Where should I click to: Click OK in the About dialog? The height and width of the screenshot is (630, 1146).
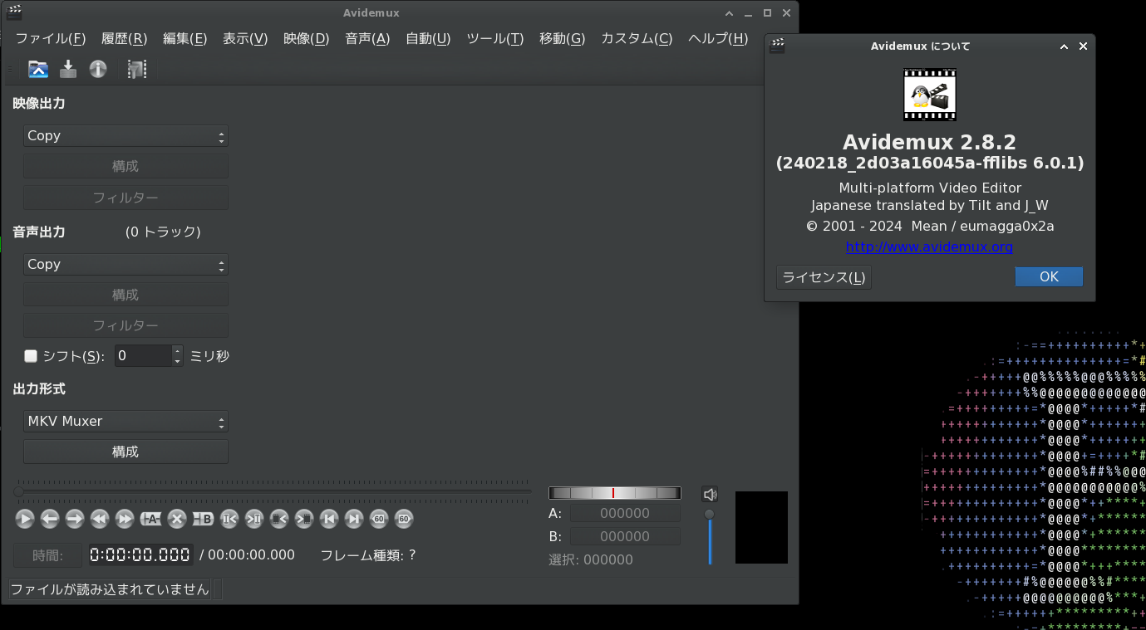click(x=1049, y=277)
